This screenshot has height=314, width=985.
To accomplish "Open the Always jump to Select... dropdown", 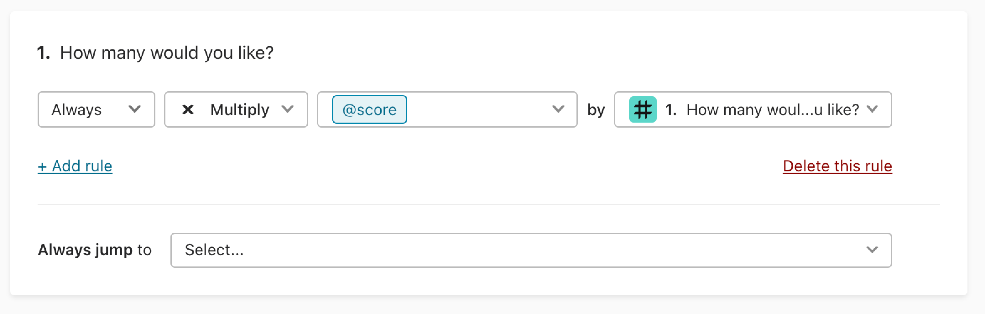I will (x=531, y=250).
